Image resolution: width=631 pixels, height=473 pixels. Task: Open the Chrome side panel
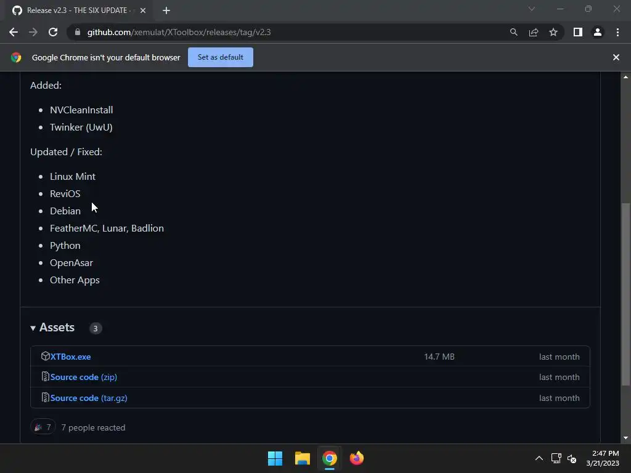point(578,32)
